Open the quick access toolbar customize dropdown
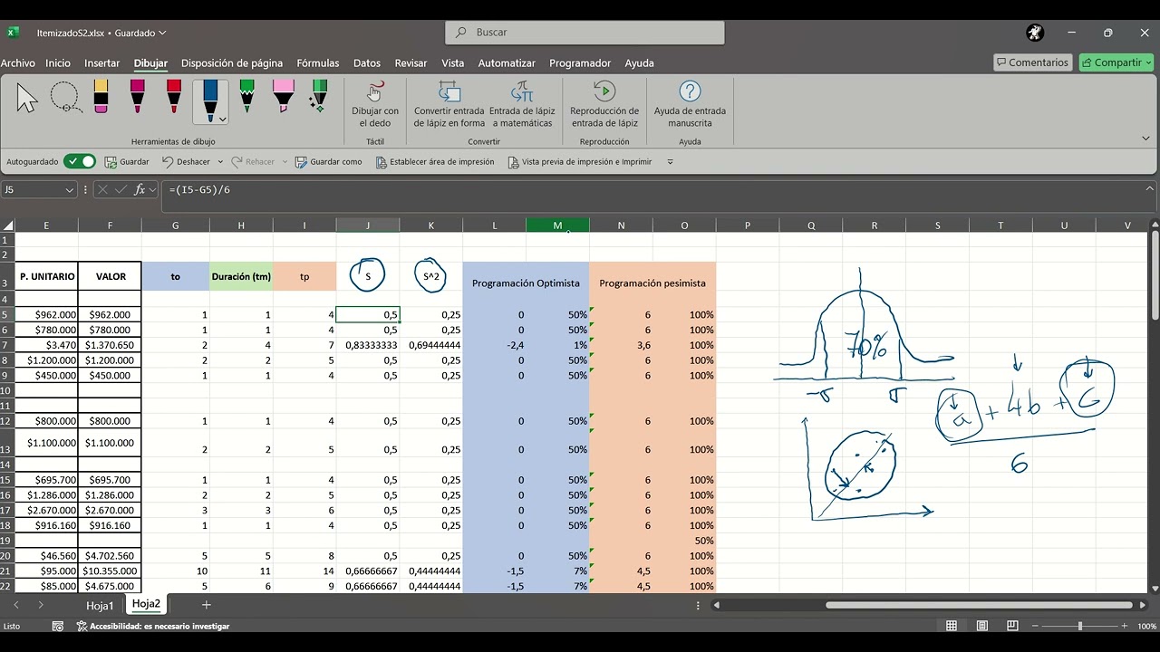This screenshot has height=652, width=1160. click(x=670, y=162)
